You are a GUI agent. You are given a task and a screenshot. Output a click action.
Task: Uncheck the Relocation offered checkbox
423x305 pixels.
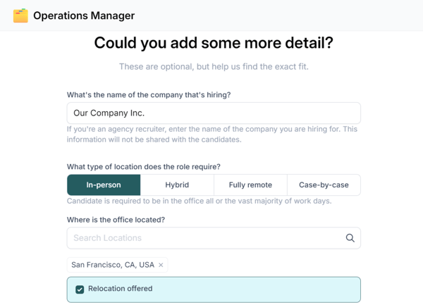click(80, 290)
